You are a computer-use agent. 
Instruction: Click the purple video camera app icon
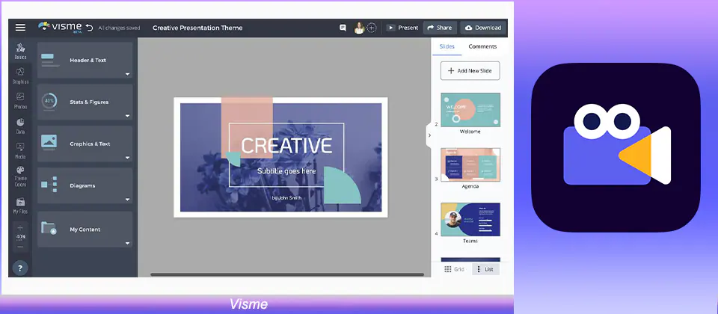pos(616,147)
